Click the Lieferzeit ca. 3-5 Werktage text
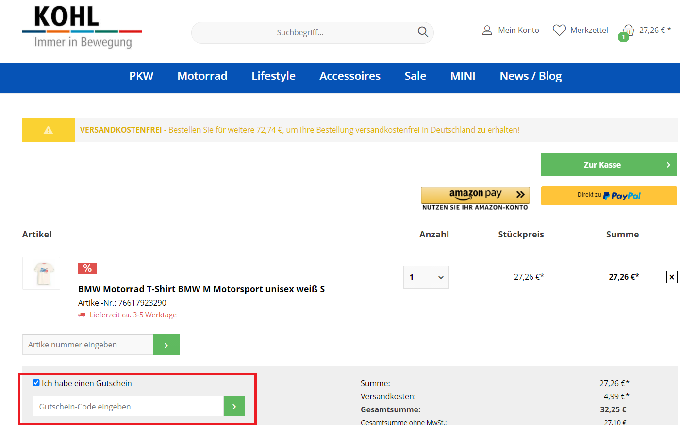This screenshot has height=425, width=680. [x=133, y=315]
